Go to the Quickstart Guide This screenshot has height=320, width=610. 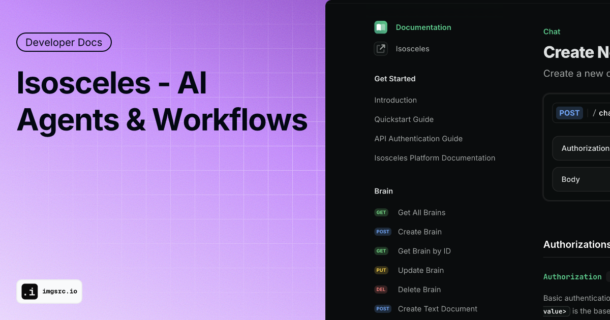(x=404, y=119)
